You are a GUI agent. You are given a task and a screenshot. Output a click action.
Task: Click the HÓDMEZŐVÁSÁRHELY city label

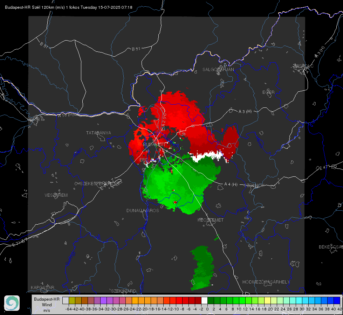[266, 282]
